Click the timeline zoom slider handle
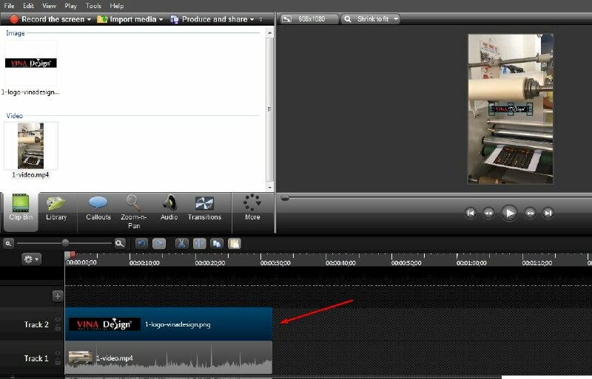This screenshot has width=592, height=379. click(x=65, y=243)
